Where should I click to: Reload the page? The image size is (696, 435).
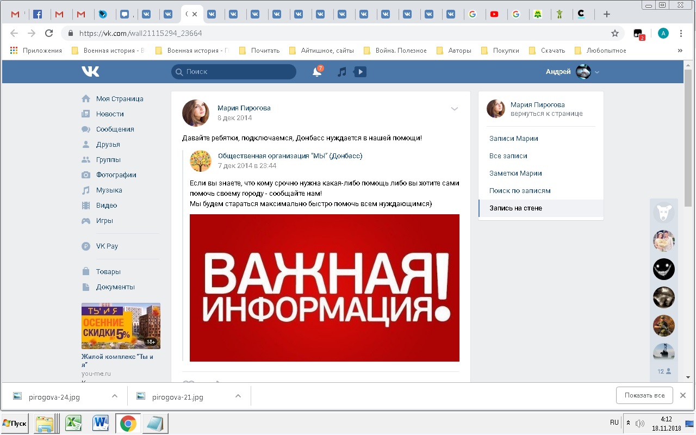[49, 33]
